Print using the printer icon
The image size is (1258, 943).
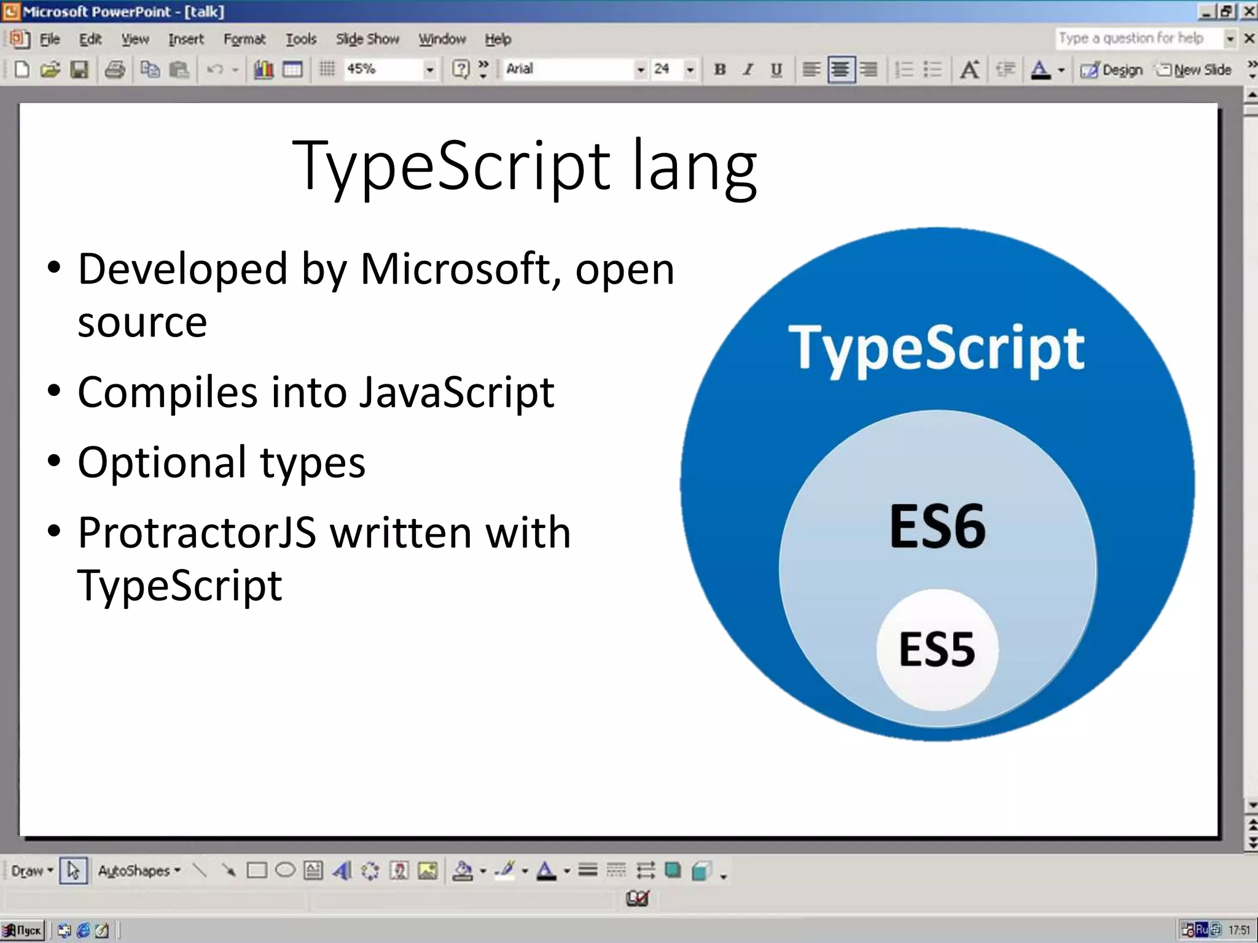point(114,69)
